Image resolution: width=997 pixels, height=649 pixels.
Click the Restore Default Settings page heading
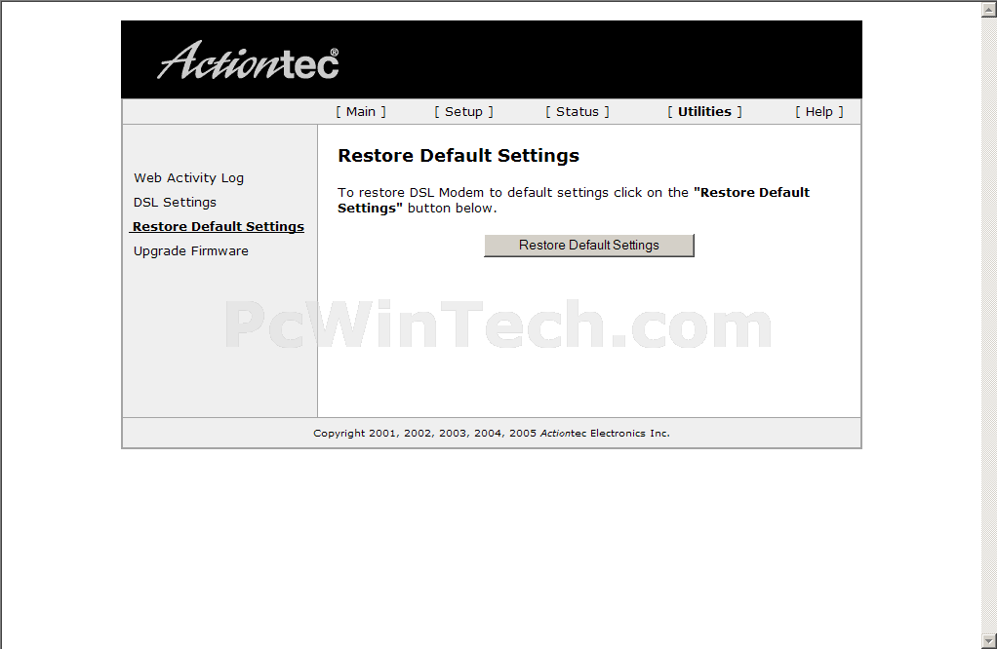click(x=459, y=156)
